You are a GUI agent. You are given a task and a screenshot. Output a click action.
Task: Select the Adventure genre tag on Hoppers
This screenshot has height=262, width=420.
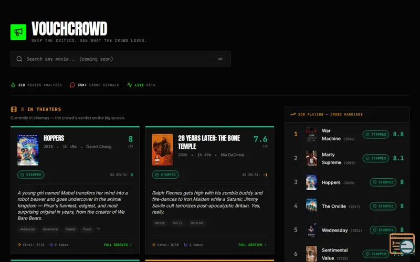pyautogui.click(x=50, y=229)
